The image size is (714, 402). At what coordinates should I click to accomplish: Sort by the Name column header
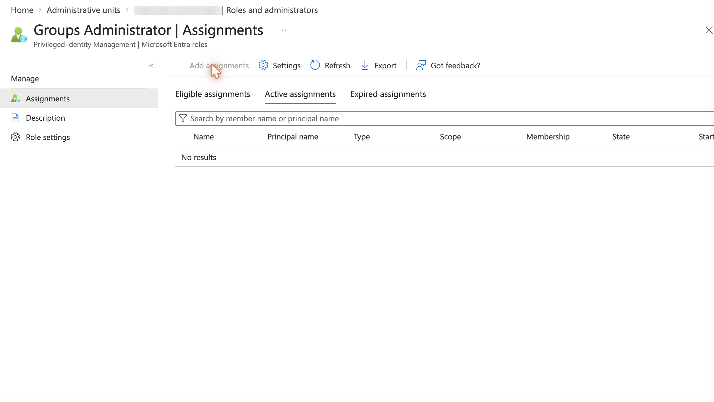pos(203,137)
